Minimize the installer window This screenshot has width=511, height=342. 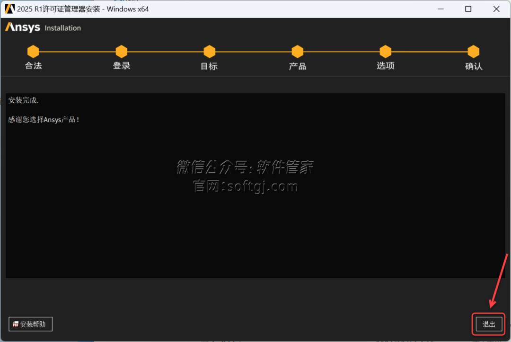tap(441, 9)
